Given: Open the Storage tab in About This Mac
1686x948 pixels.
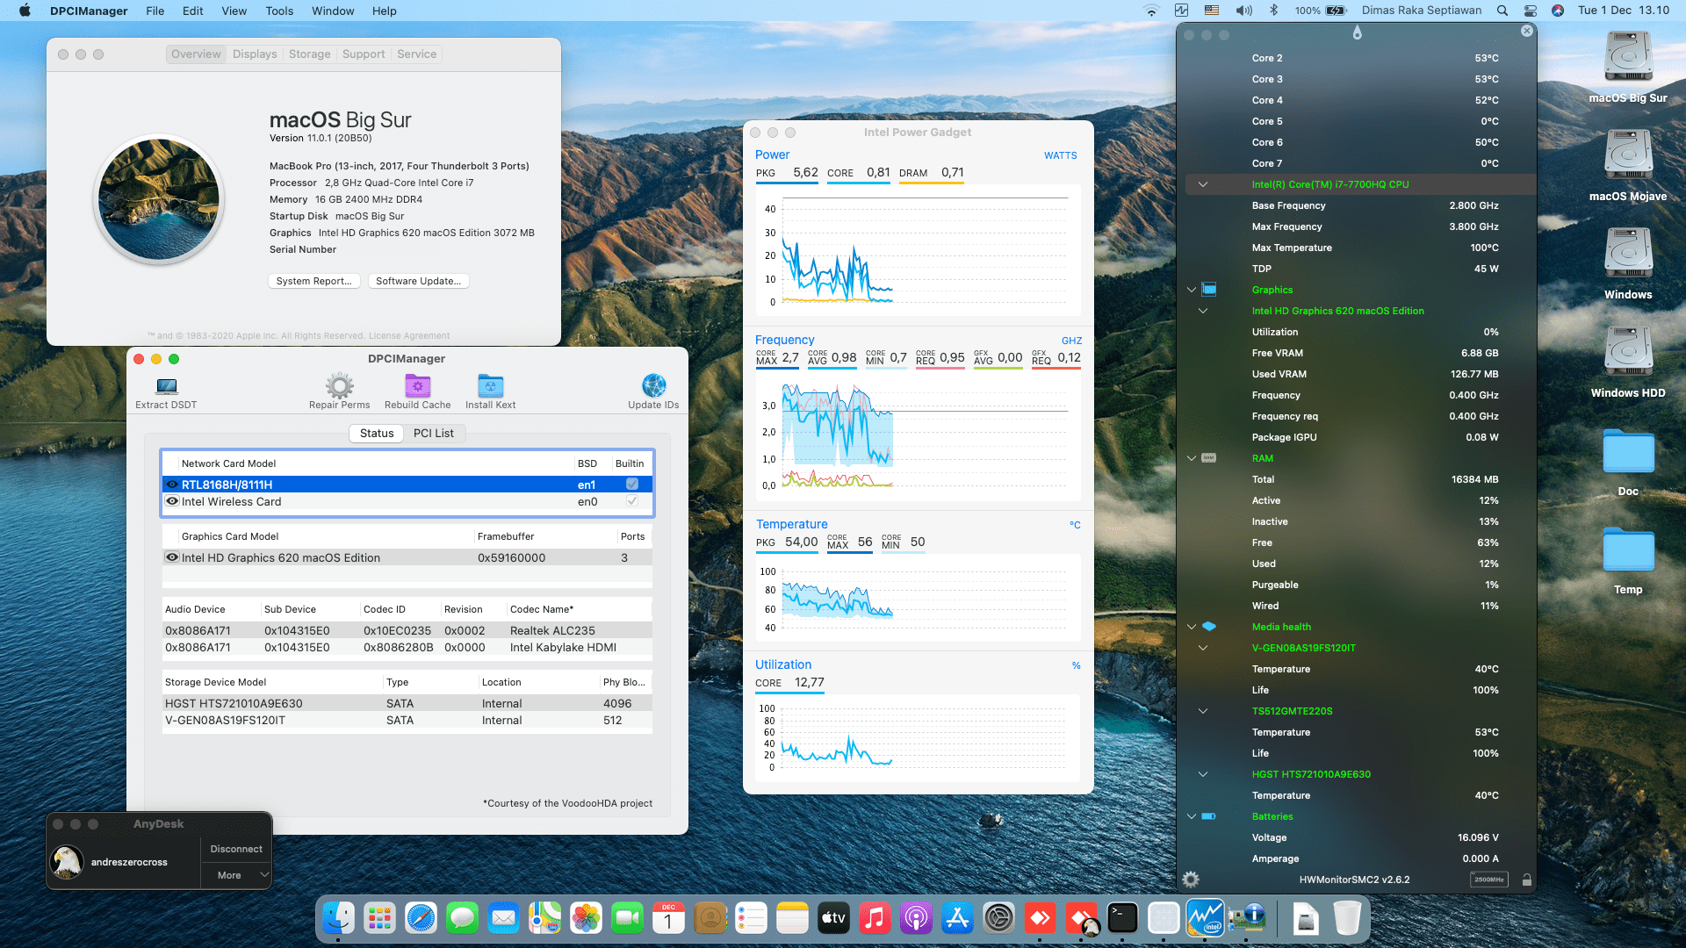Looking at the screenshot, I should click(x=310, y=54).
